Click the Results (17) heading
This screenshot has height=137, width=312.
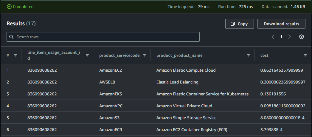coord(21,24)
